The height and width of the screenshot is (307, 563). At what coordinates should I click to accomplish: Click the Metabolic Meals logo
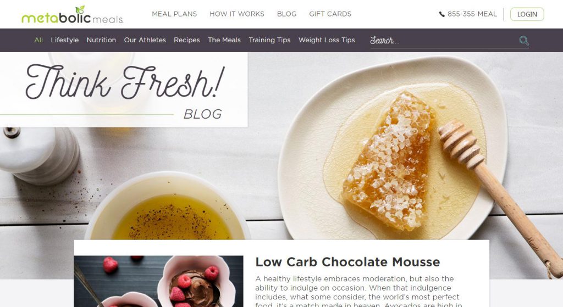pyautogui.click(x=73, y=15)
